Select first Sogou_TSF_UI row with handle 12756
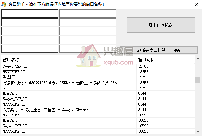This screenshot has width=202, height=136. (98, 66)
